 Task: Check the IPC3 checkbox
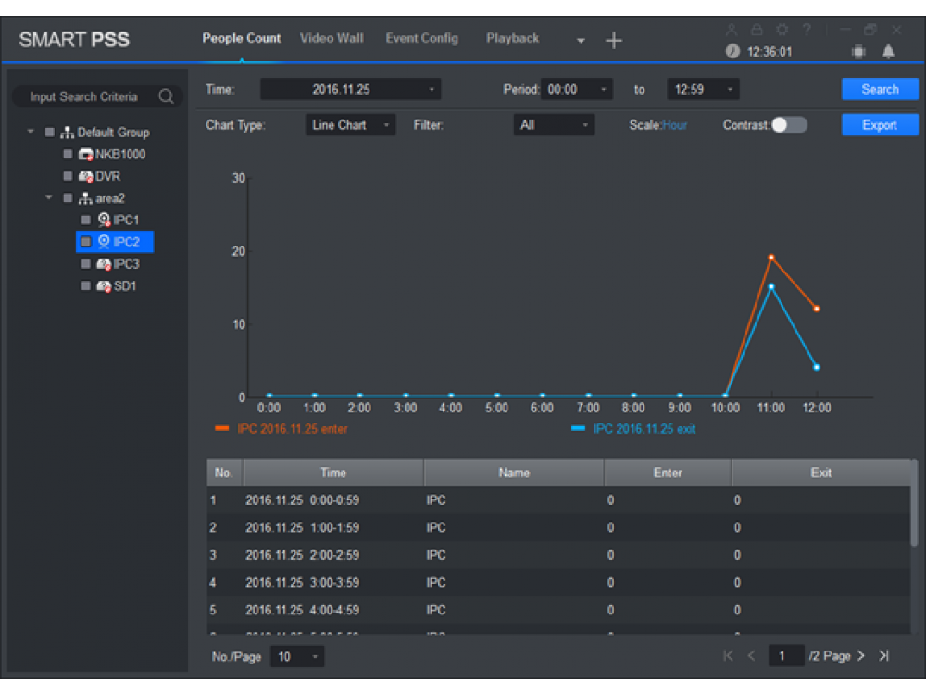85,264
